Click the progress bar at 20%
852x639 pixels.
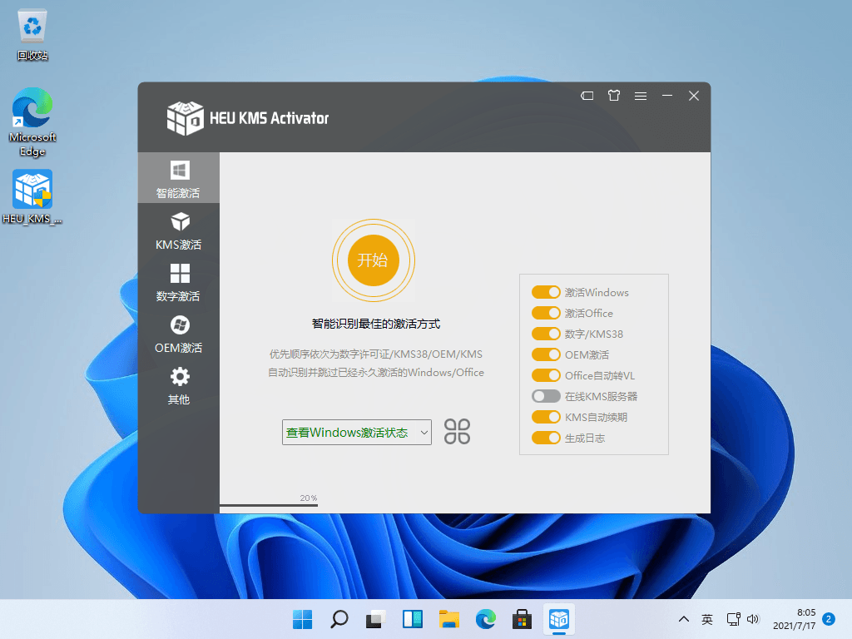[269, 505]
